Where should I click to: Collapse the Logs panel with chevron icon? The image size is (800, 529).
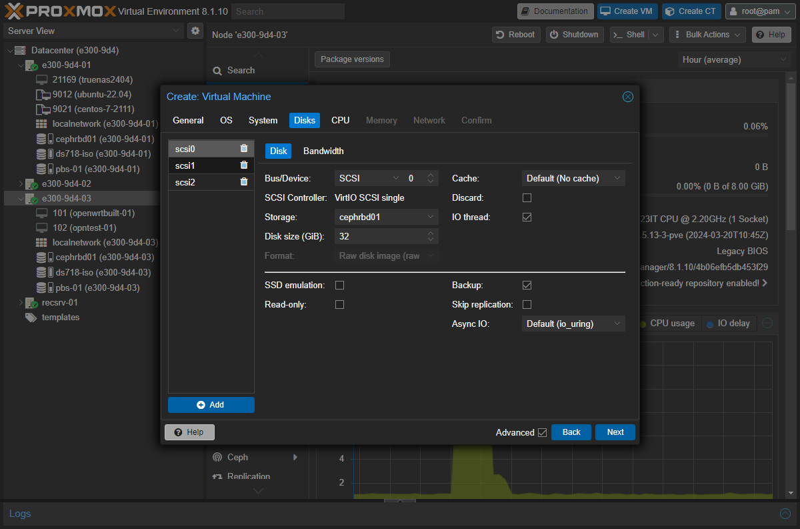[x=785, y=514]
